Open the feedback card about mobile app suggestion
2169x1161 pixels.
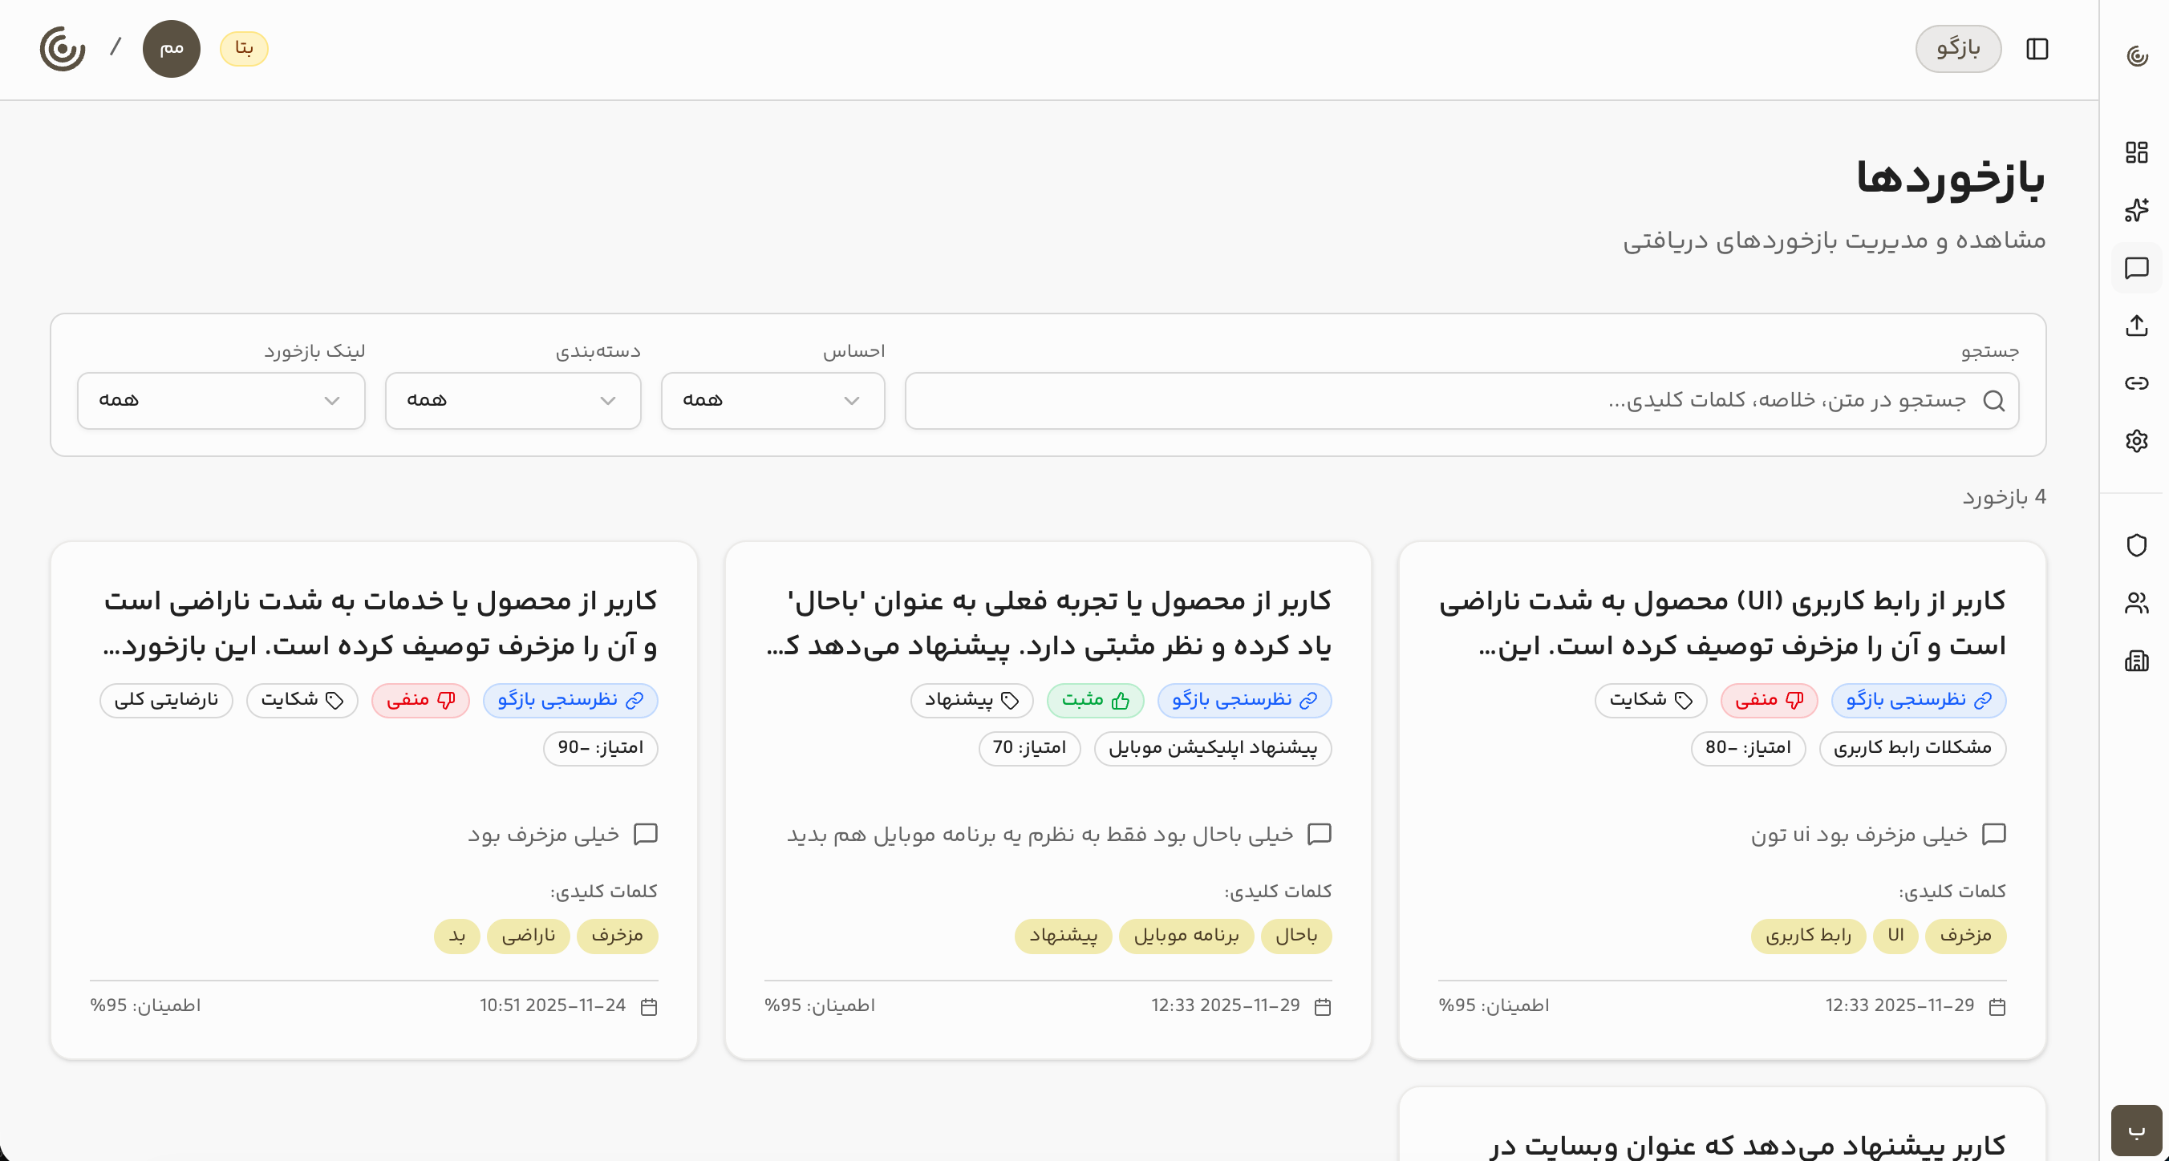pos(1048,623)
